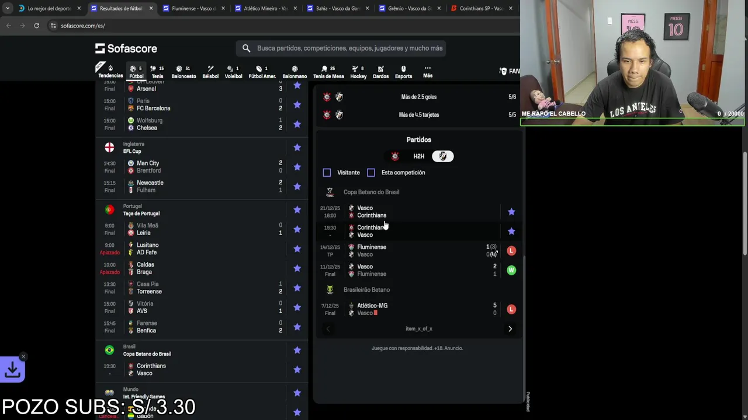Favorite the Wolfsburg vs Chelsea match
This screenshot has width=748, height=420.
click(297, 124)
